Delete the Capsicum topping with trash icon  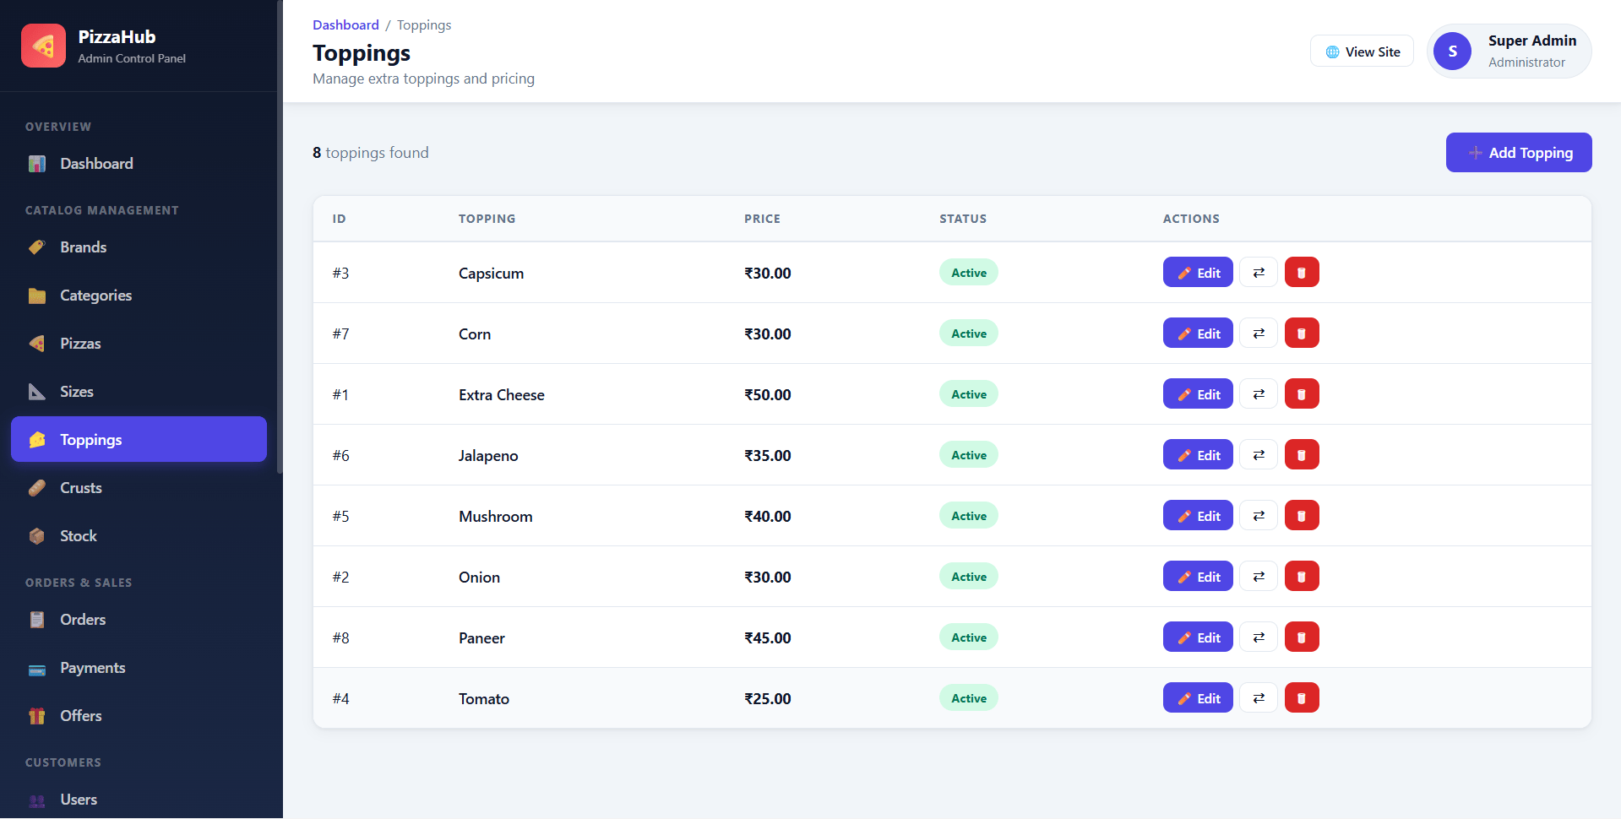pyautogui.click(x=1302, y=273)
